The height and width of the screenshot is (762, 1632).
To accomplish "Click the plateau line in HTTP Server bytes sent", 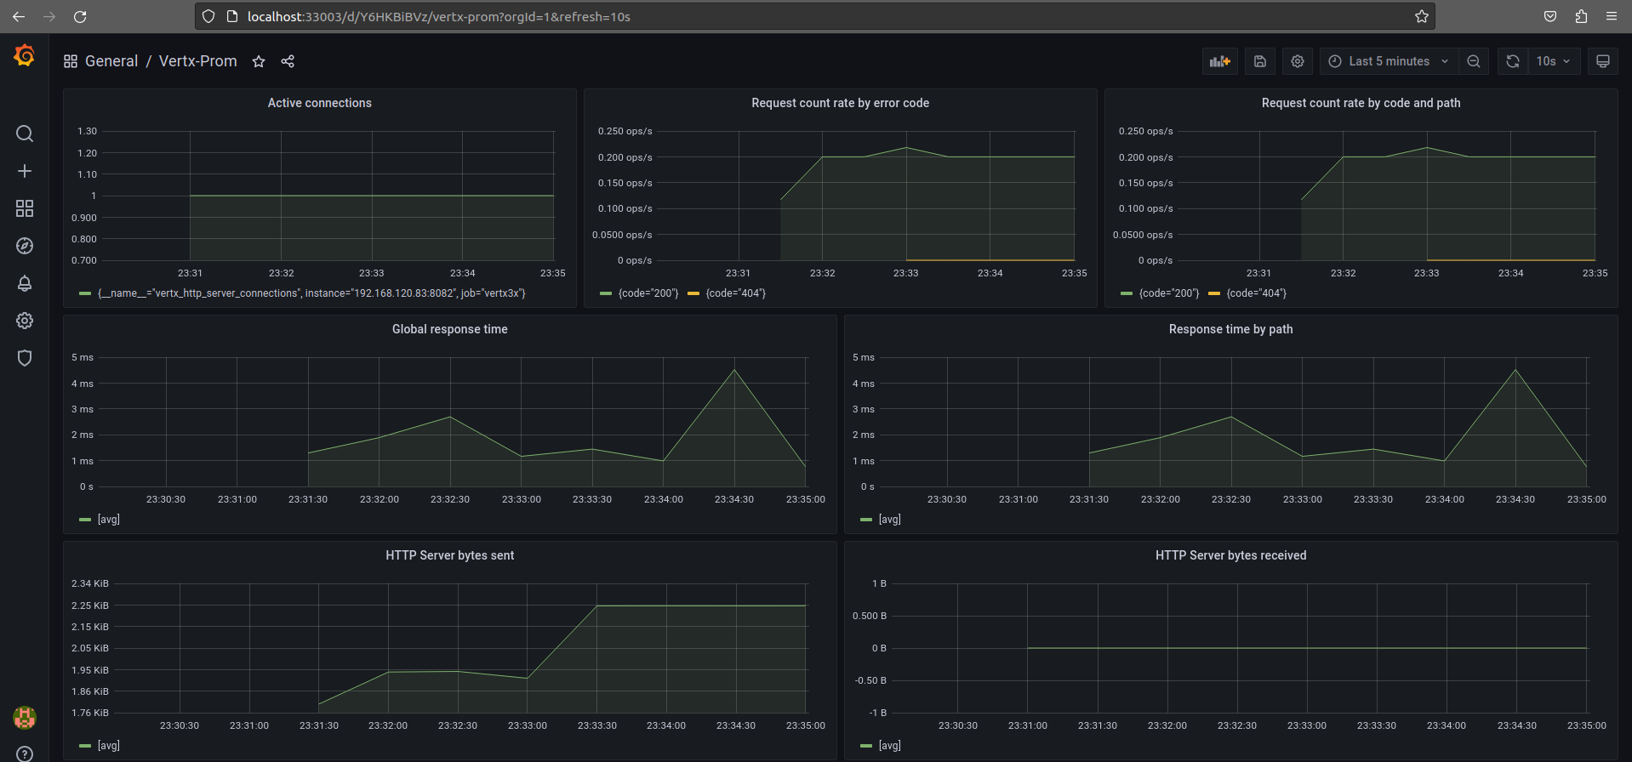I will (x=701, y=606).
